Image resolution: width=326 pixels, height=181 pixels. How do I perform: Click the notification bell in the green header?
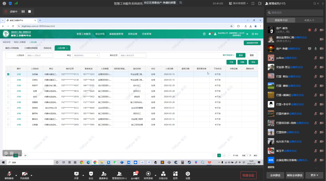pyautogui.click(x=210, y=34)
